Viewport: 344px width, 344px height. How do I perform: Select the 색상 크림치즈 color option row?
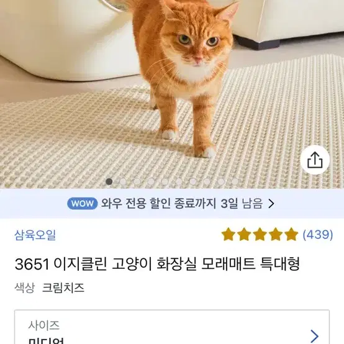(x=50, y=287)
